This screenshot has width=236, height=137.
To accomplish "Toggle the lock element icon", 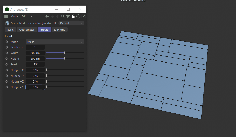I will click(x=73, y=16).
